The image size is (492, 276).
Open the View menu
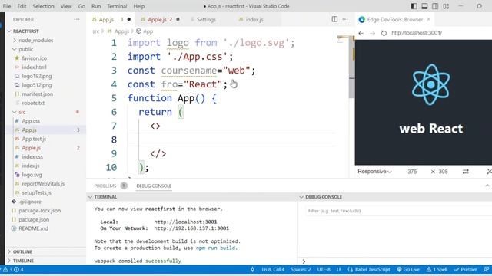pyautogui.click(x=66, y=6)
